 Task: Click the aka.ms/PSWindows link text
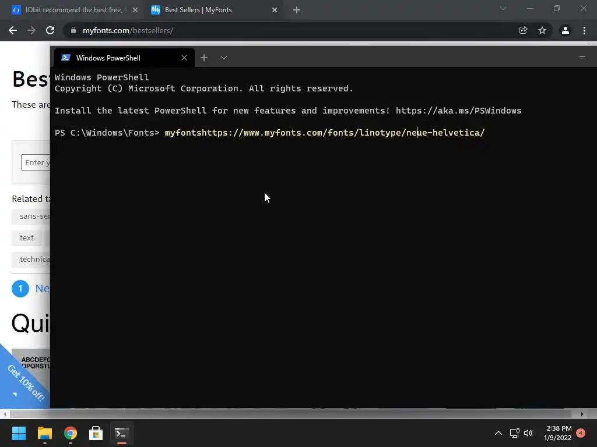click(x=458, y=111)
